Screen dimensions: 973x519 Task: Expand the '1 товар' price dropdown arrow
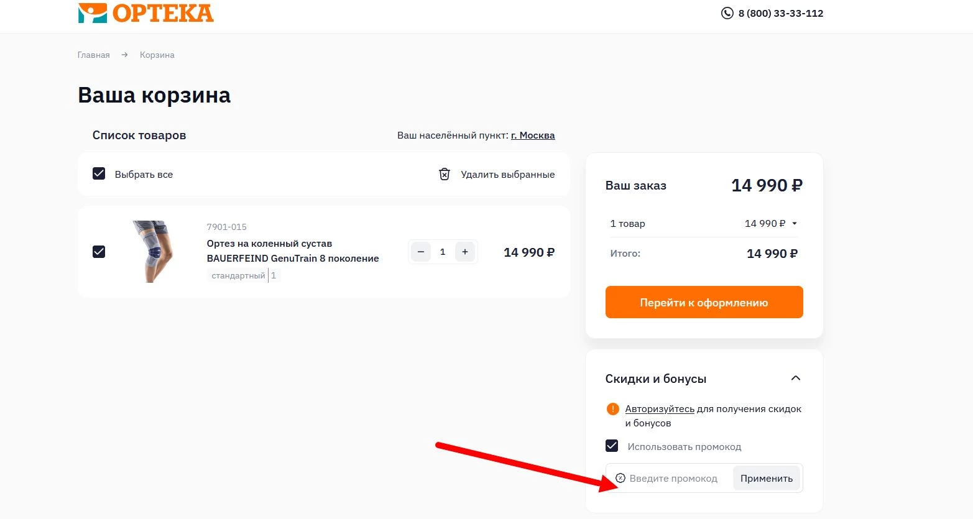click(795, 224)
